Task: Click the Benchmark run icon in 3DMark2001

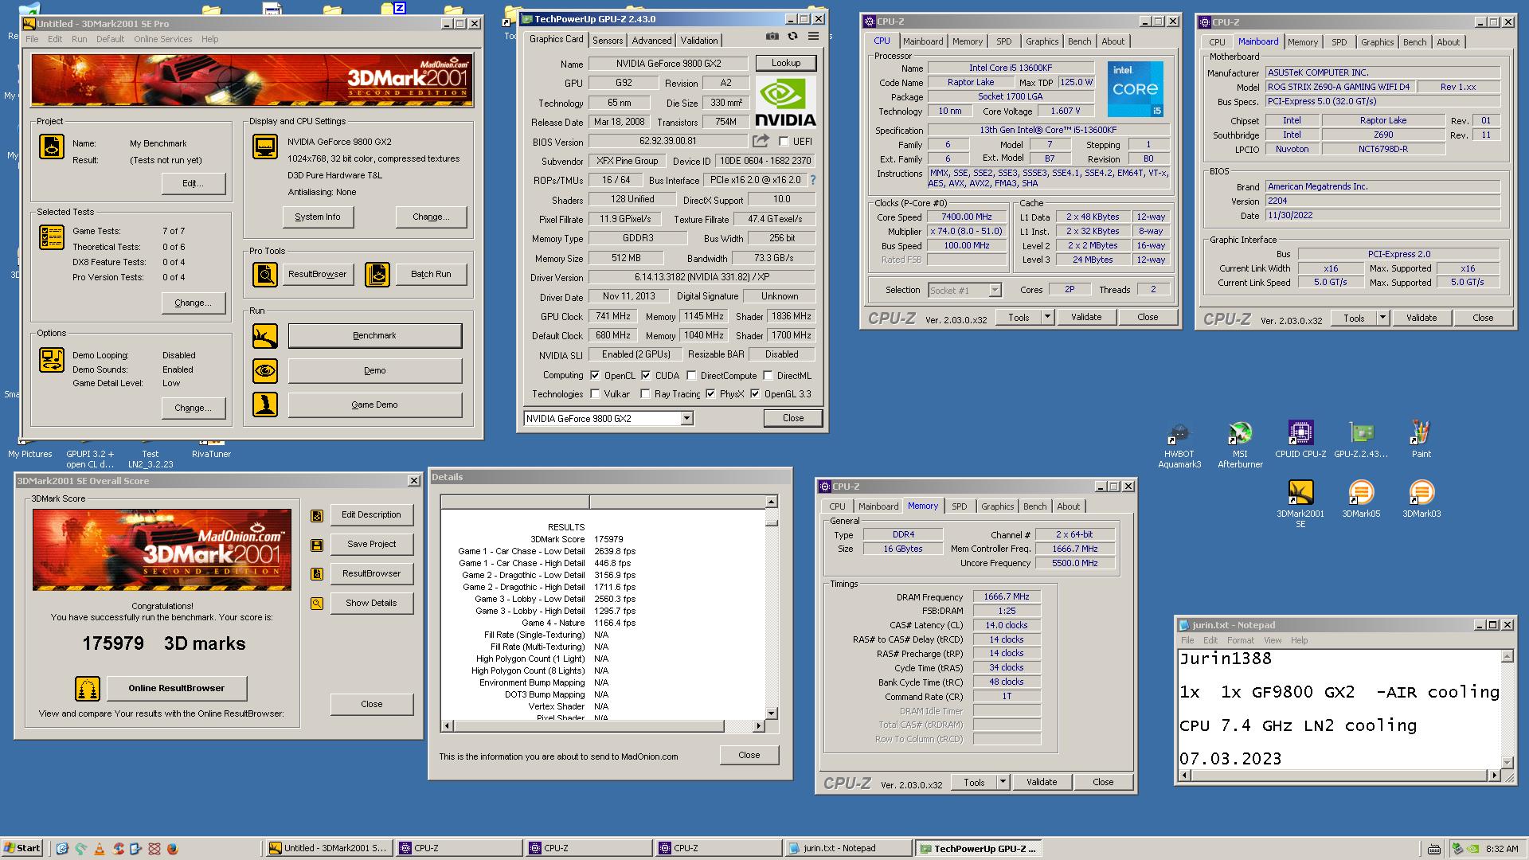Action: [x=265, y=336]
